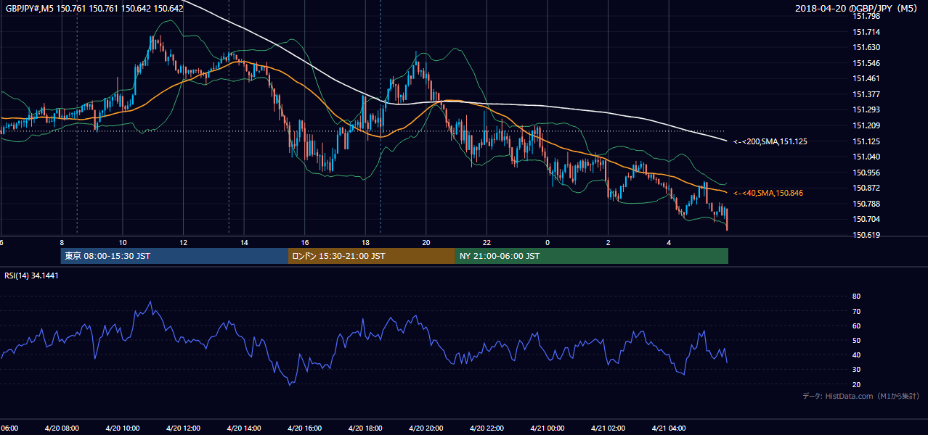Click the '4/20 14:00' date label
The width and height of the screenshot is (928, 435).
[x=244, y=428]
